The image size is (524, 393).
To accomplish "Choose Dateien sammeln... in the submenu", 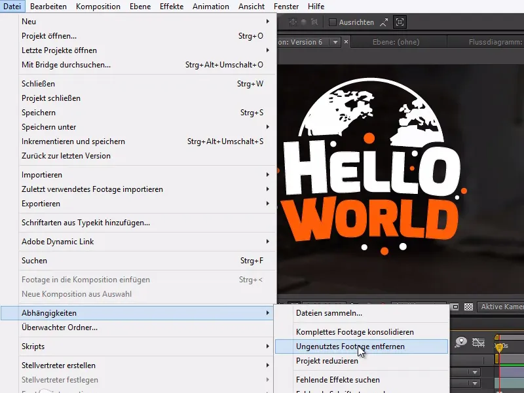I will (362, 313).
